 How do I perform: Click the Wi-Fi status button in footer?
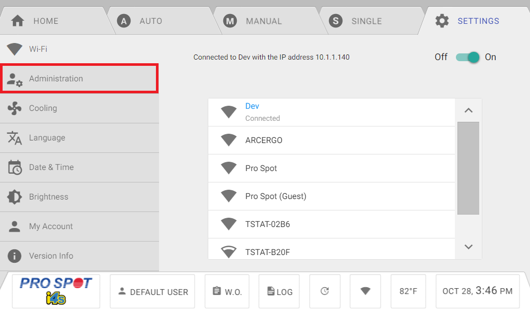coord(365,291)
